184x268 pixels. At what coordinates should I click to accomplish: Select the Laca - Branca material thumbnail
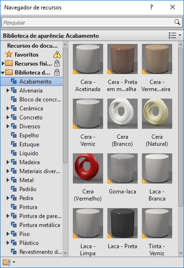pyautogui.click(x=157, y=168)
